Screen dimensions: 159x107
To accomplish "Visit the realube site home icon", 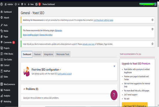I will (5, 4).
